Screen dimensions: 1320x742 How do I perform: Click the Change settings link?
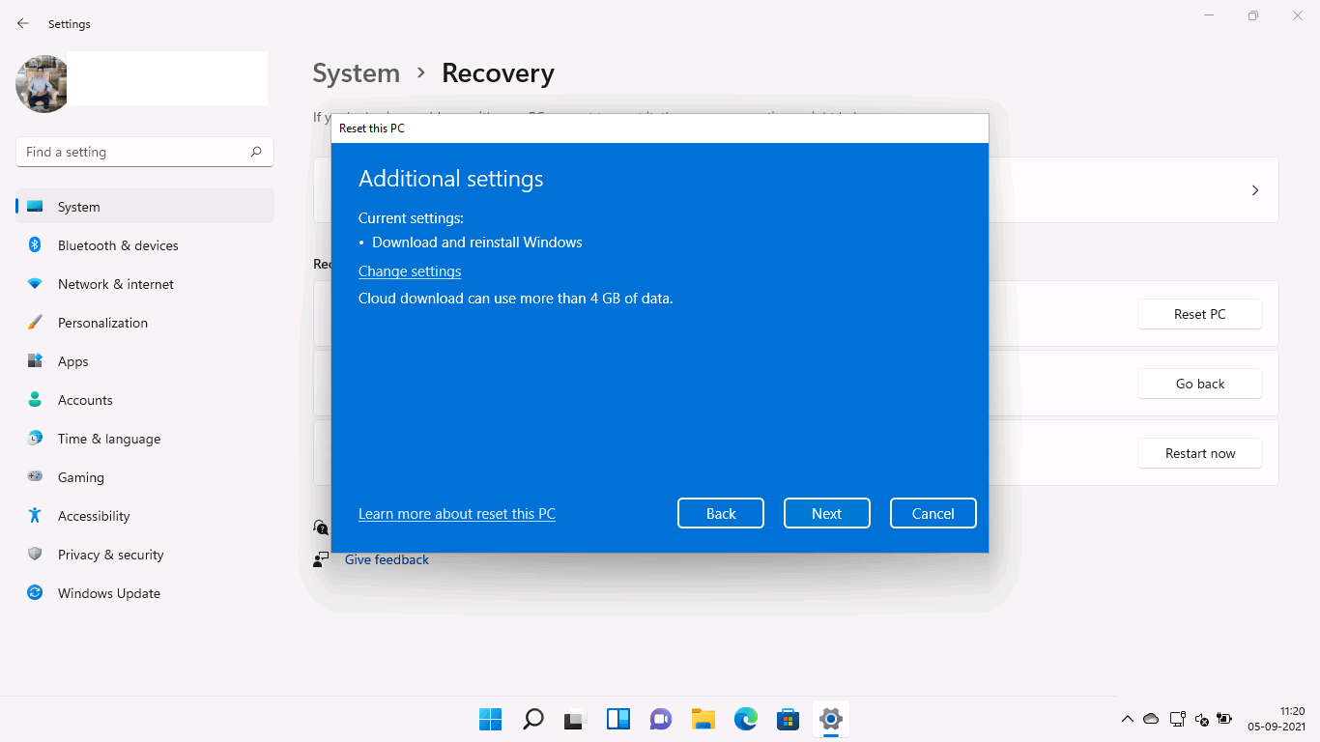pos(410,271)
